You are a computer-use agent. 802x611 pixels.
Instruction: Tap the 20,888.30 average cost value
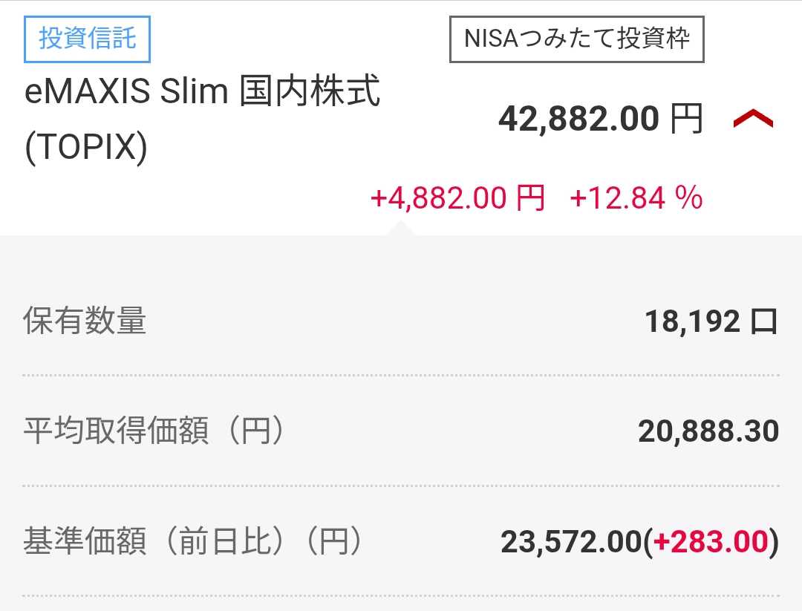point(708,431)
